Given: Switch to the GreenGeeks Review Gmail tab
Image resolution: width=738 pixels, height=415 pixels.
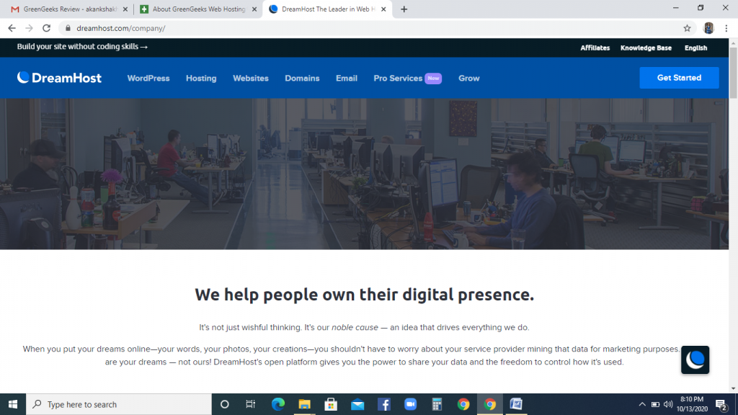Looking at the screenshot, I should pos(68,9).
